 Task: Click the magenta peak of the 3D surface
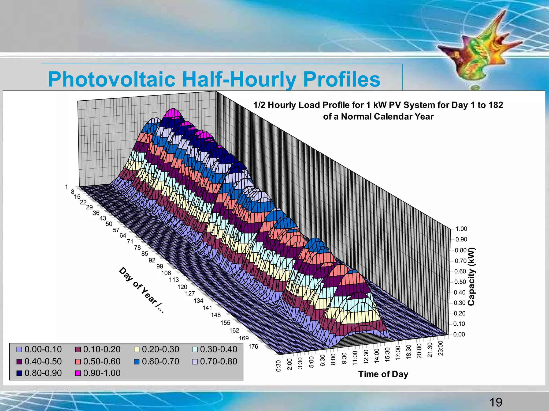[x=173, y=113]
